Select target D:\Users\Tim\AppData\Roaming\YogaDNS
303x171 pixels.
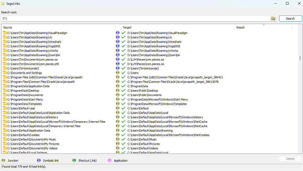[154, 46]
